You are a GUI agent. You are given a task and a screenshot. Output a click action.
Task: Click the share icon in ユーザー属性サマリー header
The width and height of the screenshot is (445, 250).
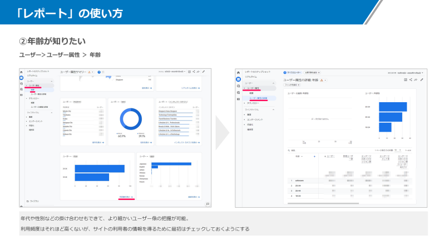[x=194, y=72]
